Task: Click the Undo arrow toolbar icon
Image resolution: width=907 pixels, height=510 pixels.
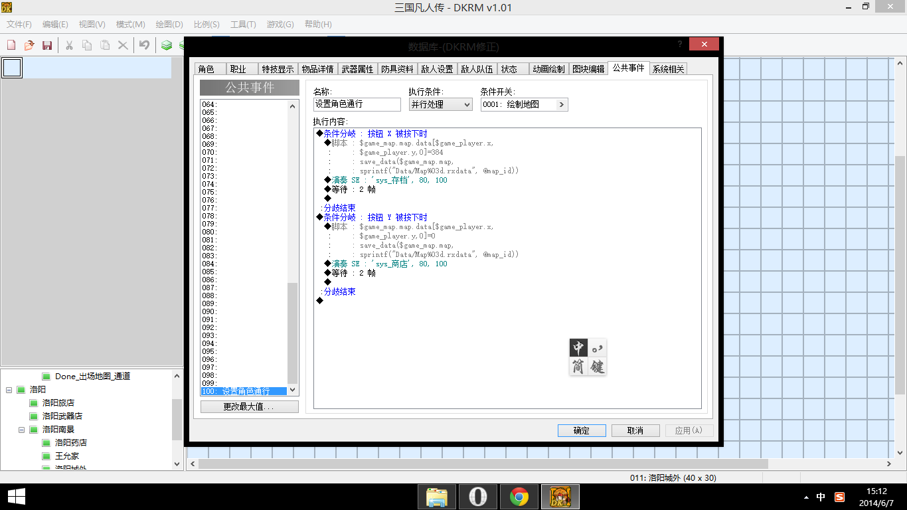Action: (x=144, y=45)
